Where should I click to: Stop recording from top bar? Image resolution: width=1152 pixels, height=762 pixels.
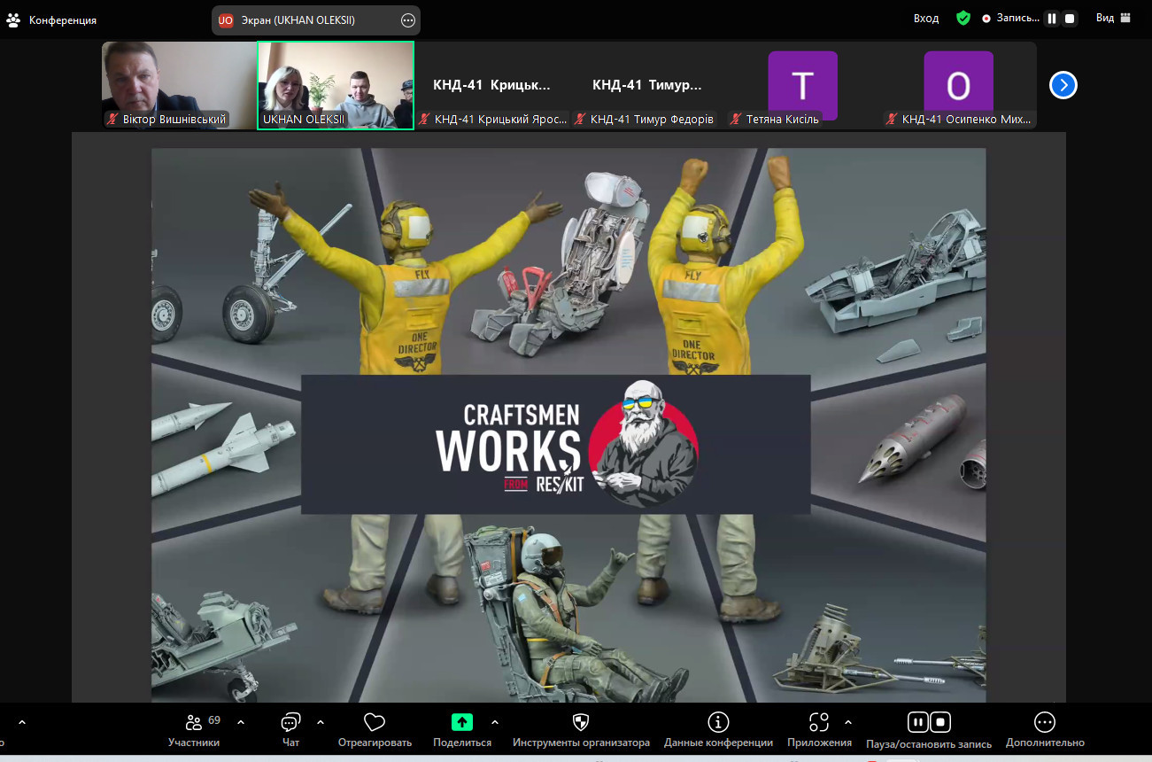tap(1070, 19)
